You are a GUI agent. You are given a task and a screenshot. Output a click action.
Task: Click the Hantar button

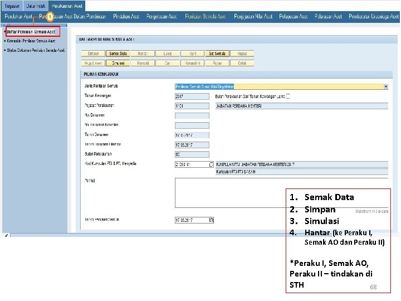click(x=143, y=54)
